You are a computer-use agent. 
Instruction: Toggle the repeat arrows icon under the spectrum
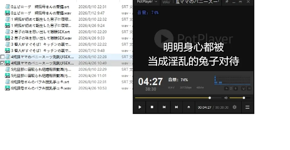tap(231, 89)
